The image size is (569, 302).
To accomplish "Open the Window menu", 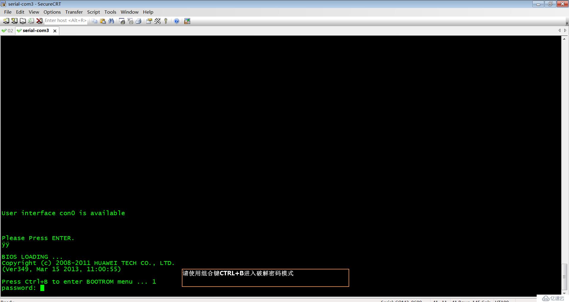I will 129,12.
